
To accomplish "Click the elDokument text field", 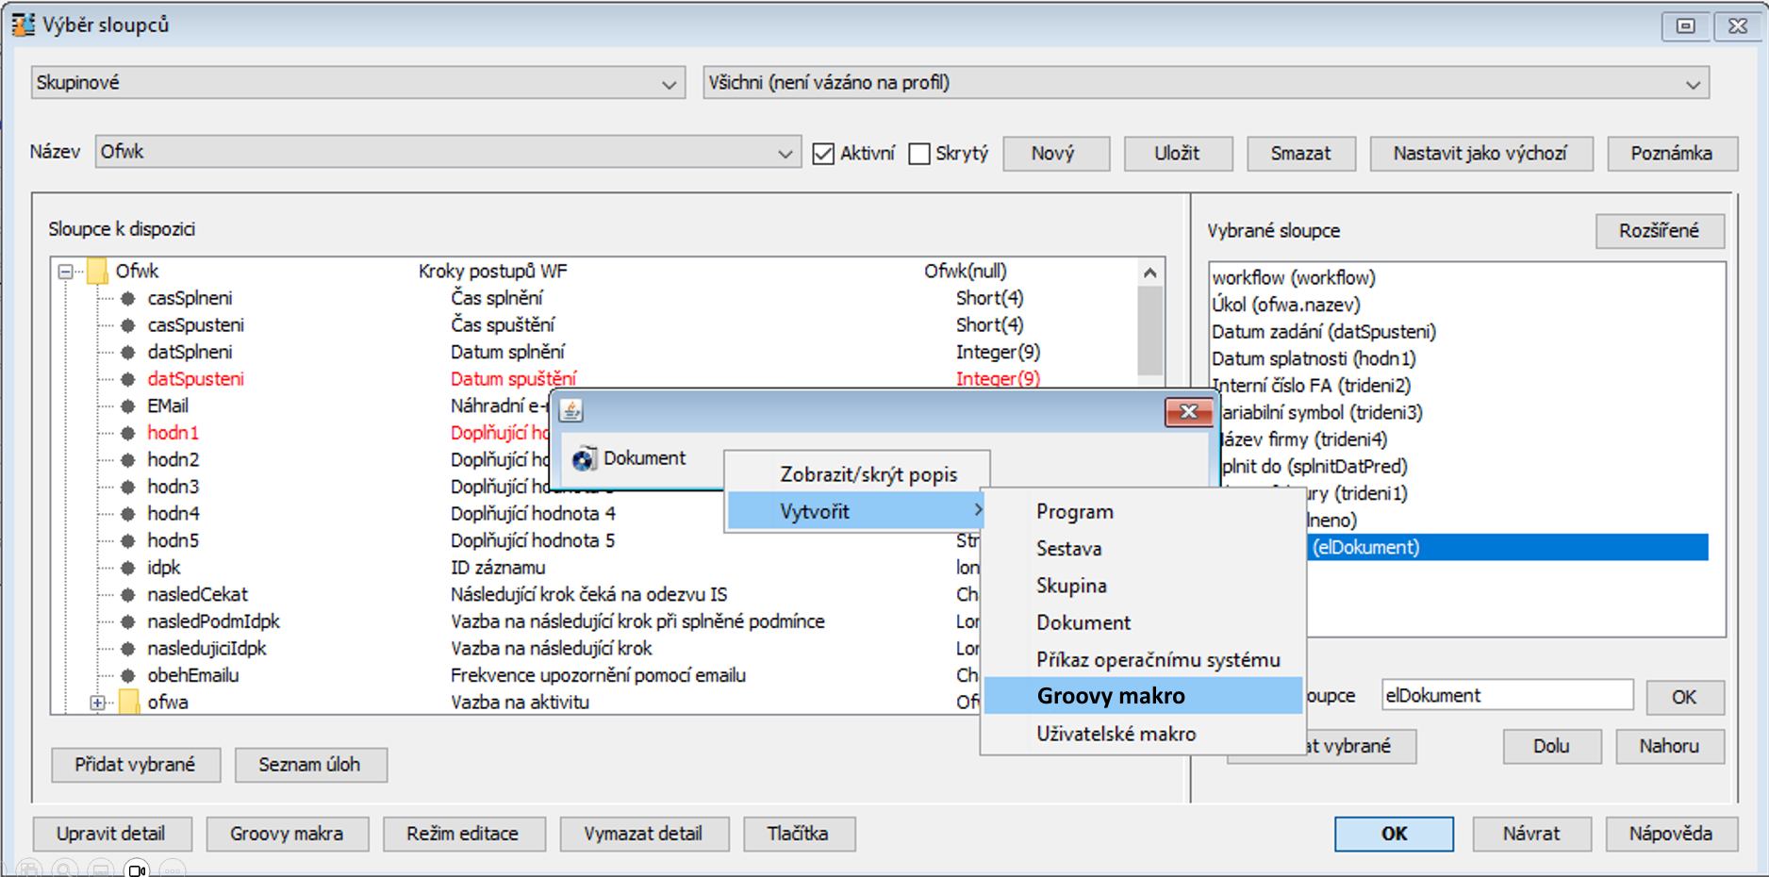I will pos(1506,696).
